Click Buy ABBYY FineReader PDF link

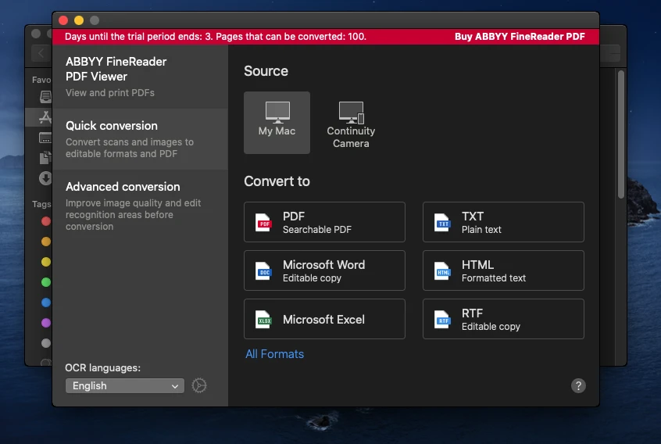520,37
